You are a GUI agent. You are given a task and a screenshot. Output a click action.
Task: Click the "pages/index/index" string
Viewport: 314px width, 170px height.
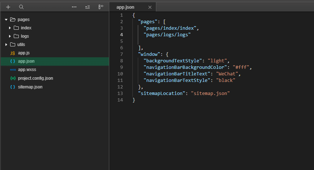(170, 28)
